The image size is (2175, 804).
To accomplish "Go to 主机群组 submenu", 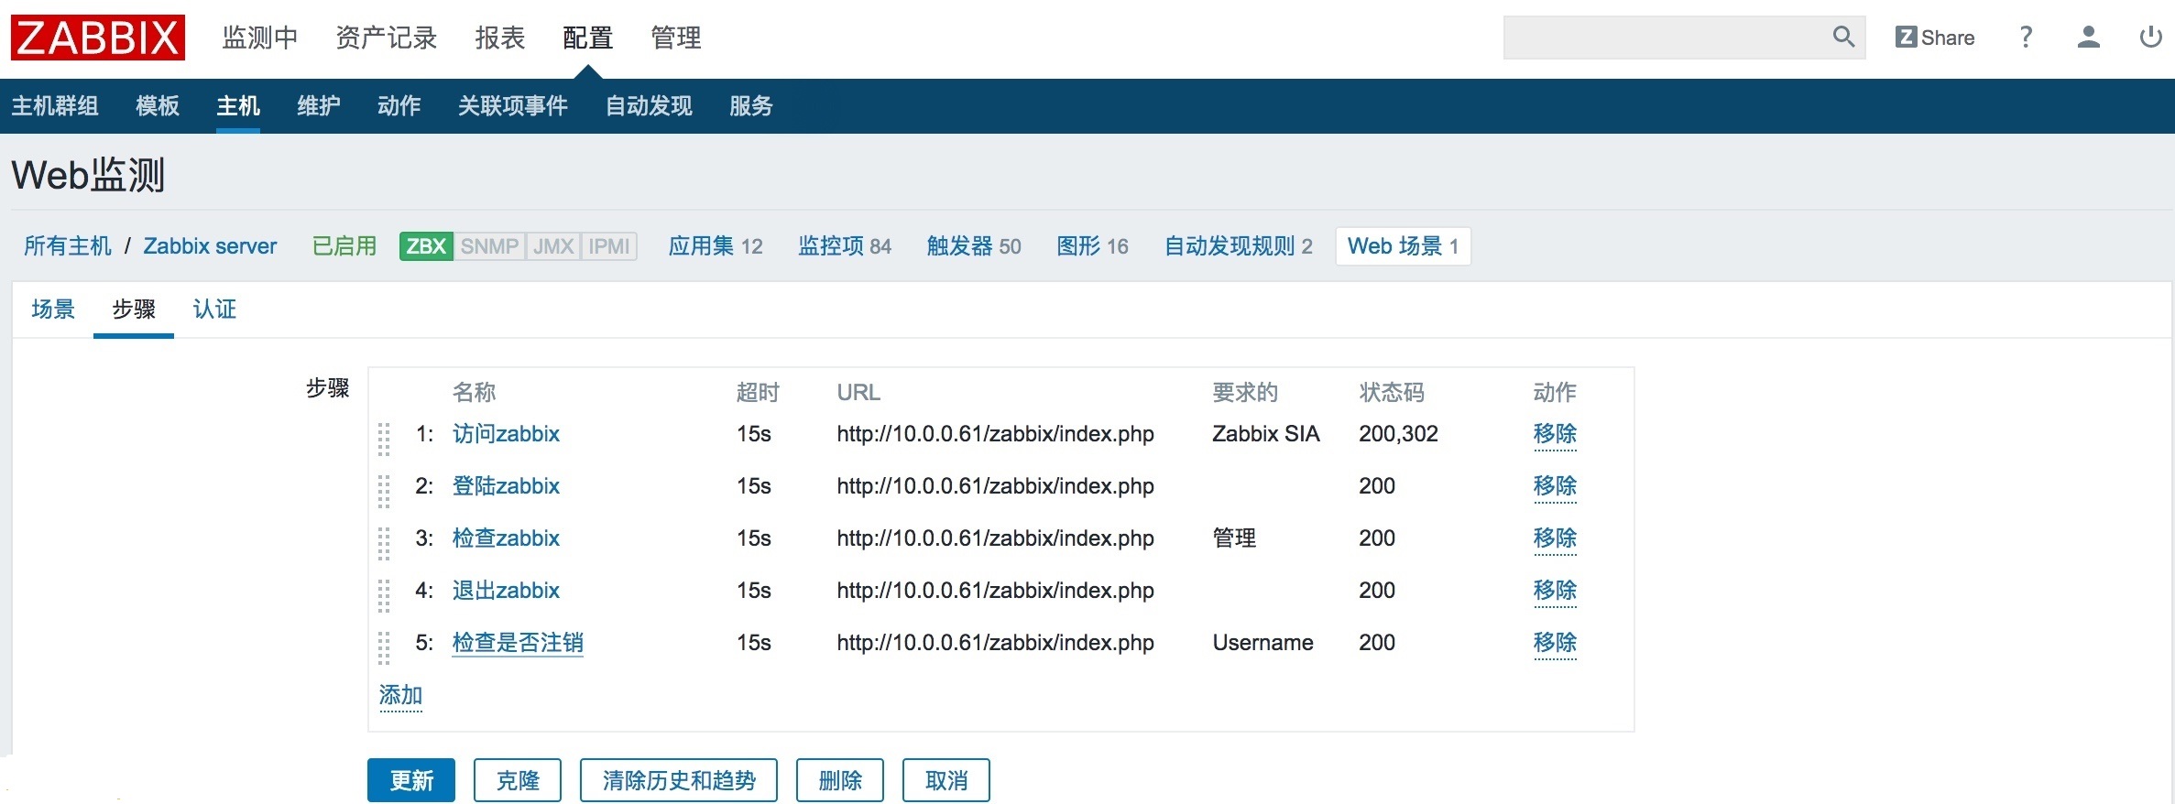I will click(x=55, y=106).
